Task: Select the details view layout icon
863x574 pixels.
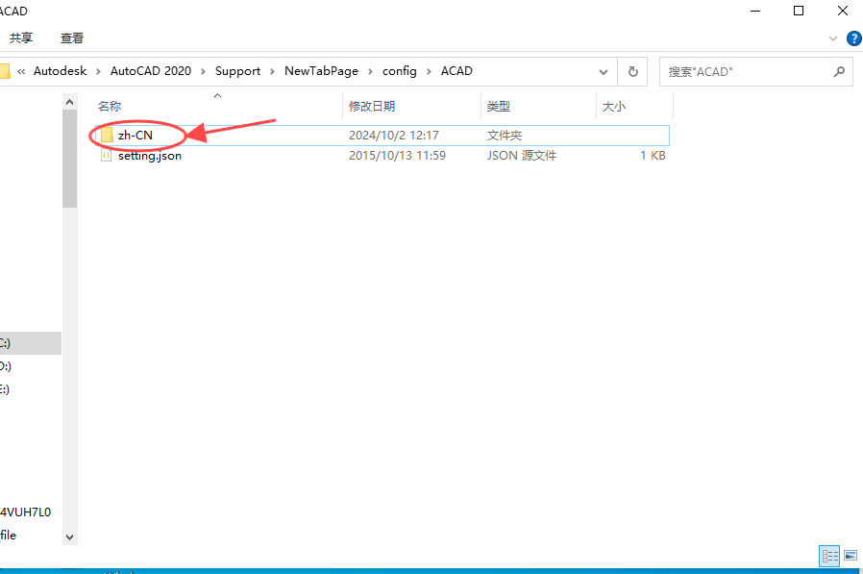Action: point(828,556)
